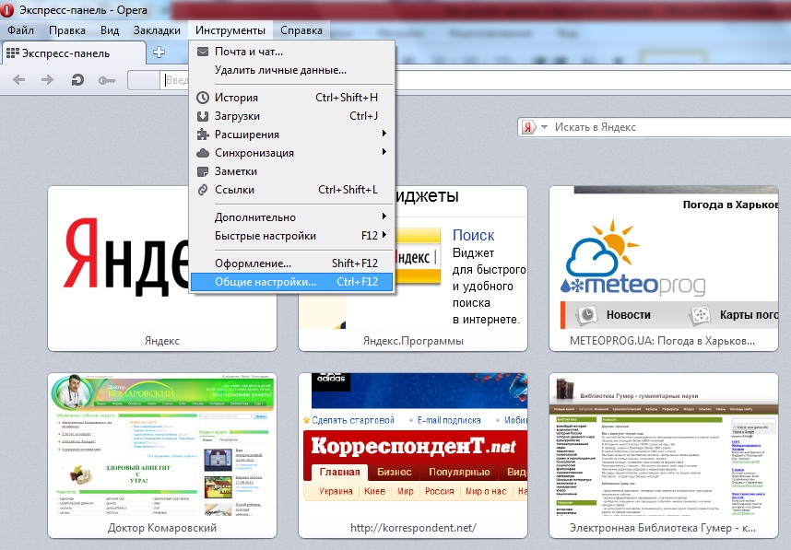
Task: Click the Downloads icon in menu
Action: (x=203, y=116)
